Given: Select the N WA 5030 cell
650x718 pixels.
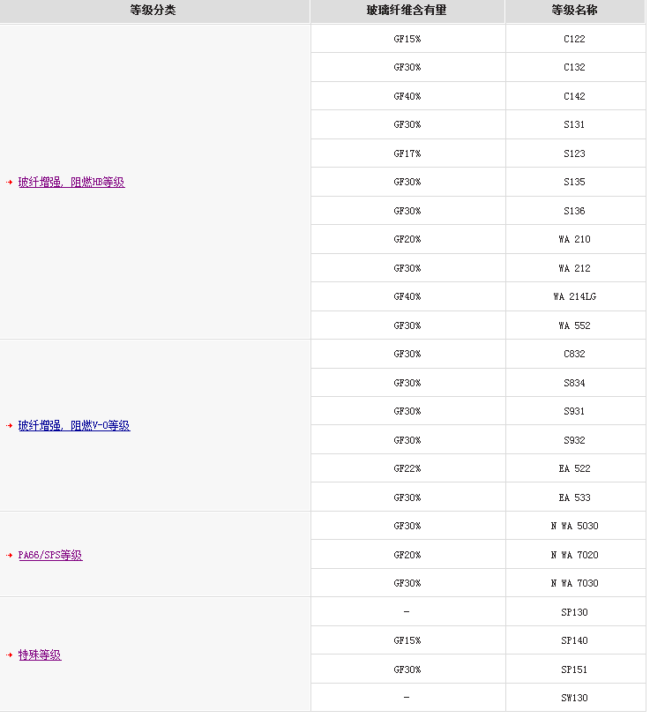Looking at the screenshot, I should click(x=574, y=527).
